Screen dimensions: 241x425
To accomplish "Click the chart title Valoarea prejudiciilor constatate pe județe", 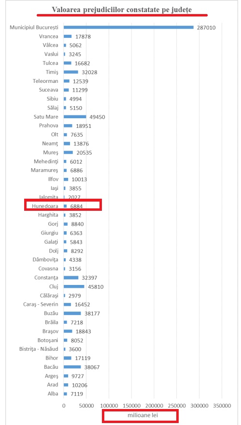I will click(122, 10).
